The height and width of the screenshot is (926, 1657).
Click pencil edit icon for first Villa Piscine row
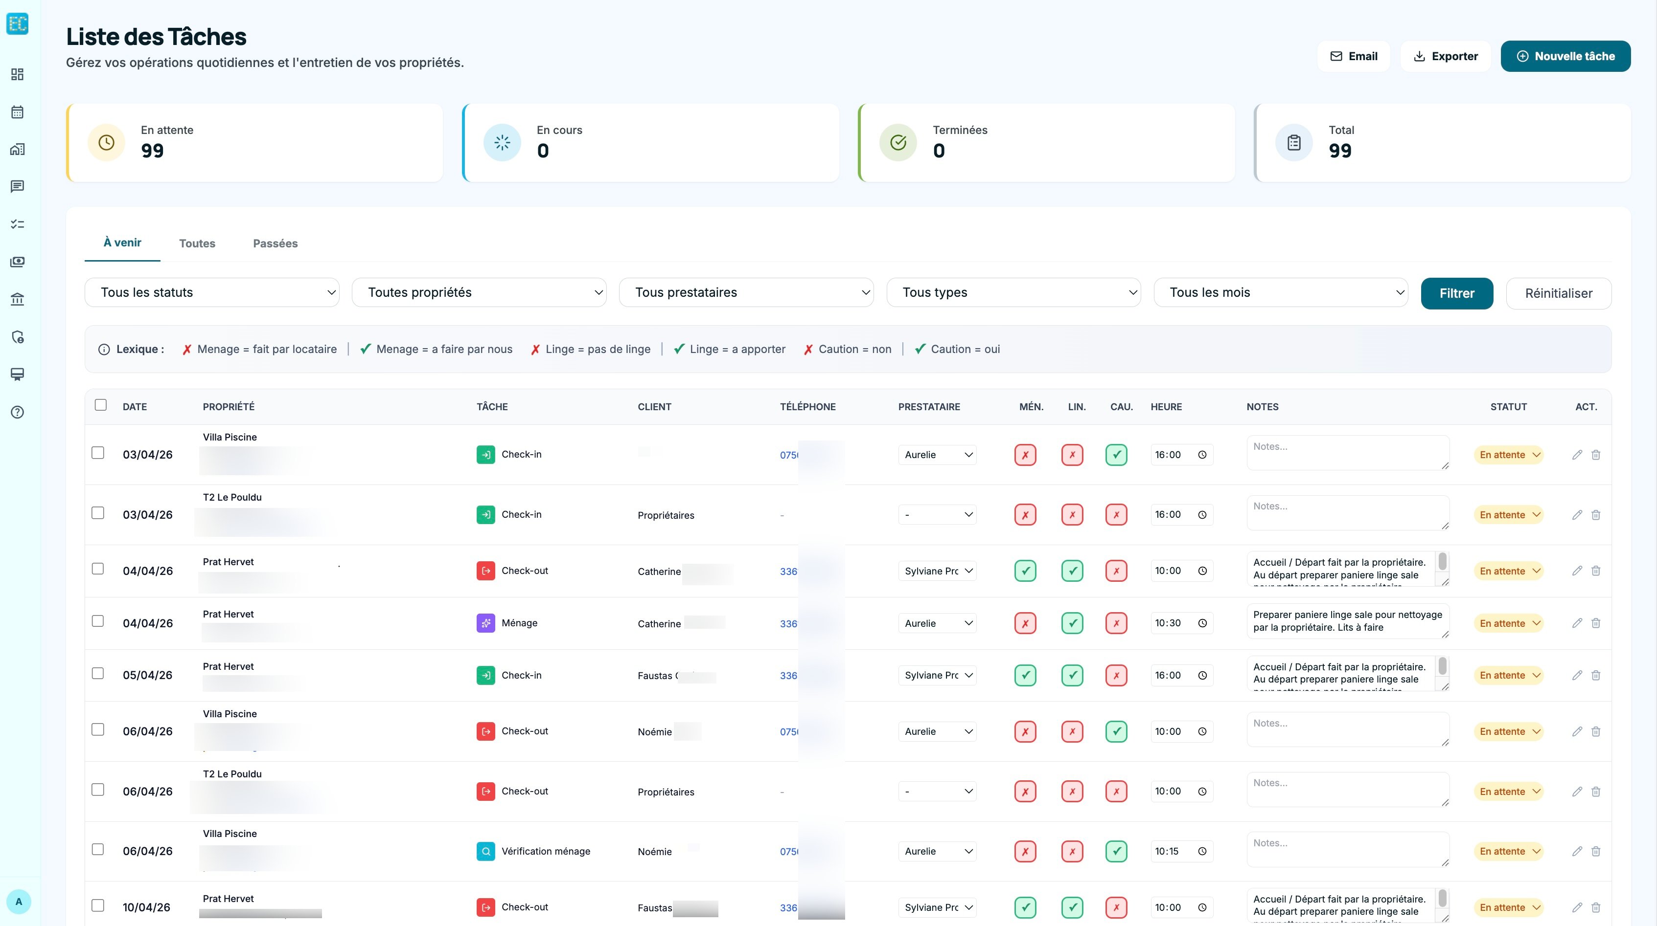pos(1577,455)
